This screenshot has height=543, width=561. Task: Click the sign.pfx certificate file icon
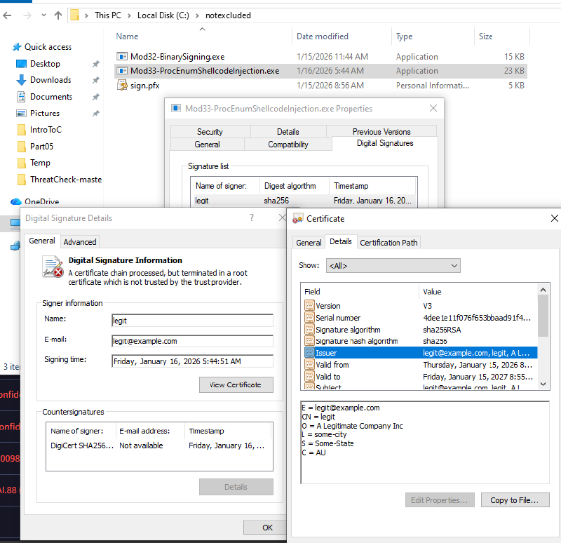click(122, 86)
